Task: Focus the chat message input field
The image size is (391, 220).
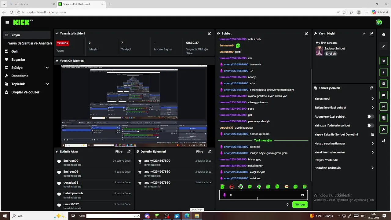Action: (263, 195)
